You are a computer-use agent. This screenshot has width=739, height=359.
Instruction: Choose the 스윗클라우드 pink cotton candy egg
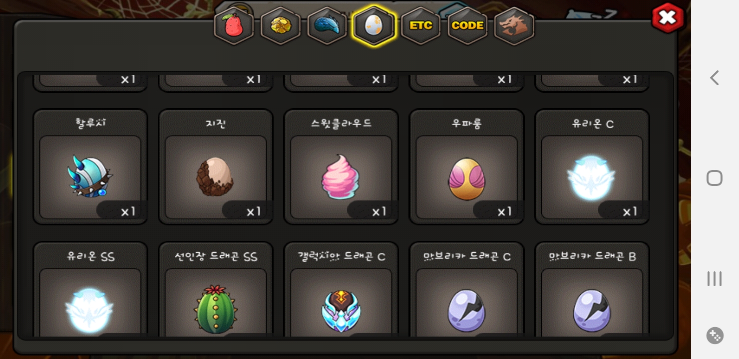341,167
